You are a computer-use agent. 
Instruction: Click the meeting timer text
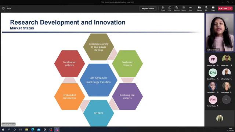click(9, 8)
